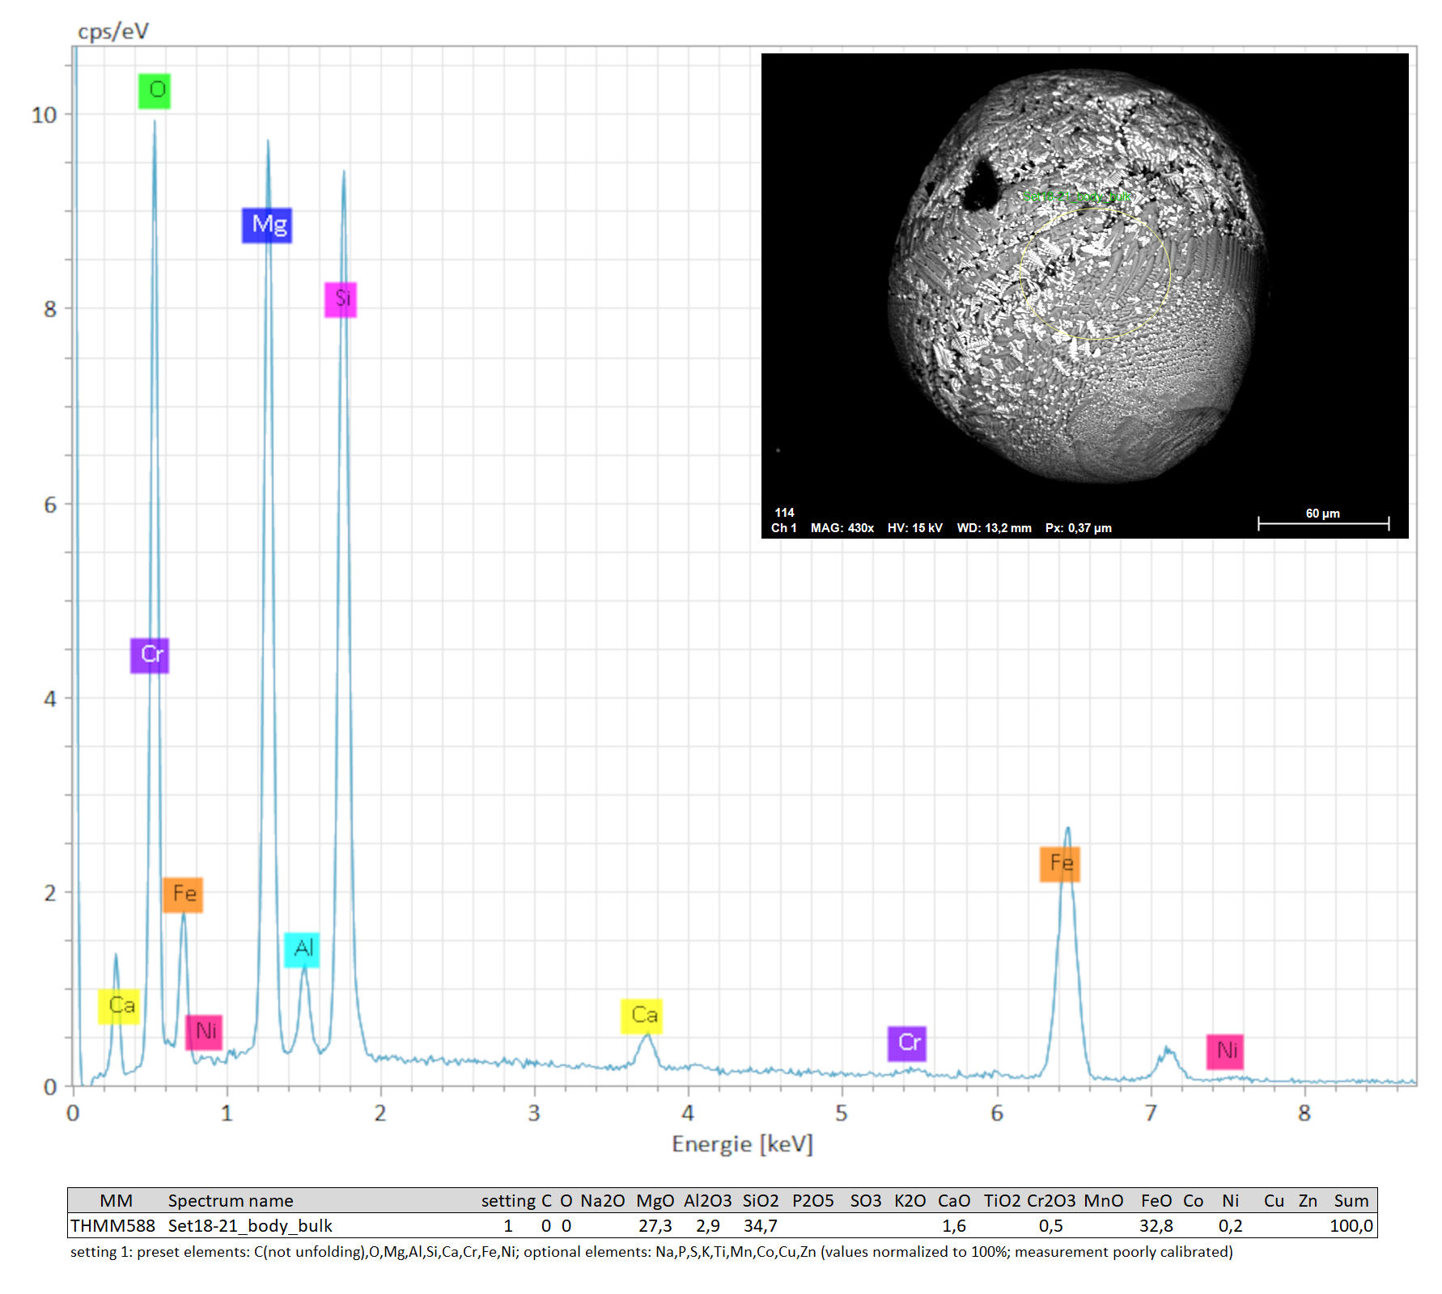This screenshot has width=1442, height=1294.
Task: Select the Set18-21_body_bulk table entry
Action: point(250,1225)
